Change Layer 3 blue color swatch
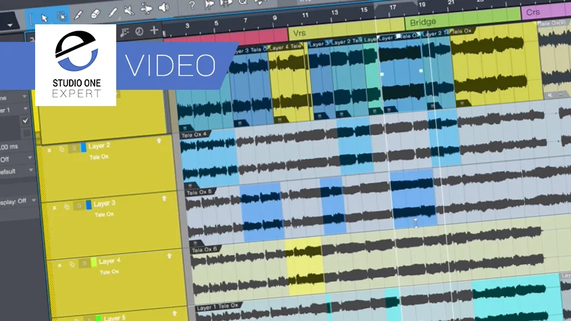Screen dimensions: 571x321 tap(89, 205)
